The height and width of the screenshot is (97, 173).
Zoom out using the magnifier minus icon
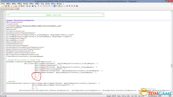coord(41,6)
